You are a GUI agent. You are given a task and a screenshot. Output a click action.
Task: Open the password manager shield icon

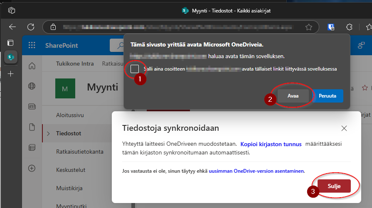331,27
